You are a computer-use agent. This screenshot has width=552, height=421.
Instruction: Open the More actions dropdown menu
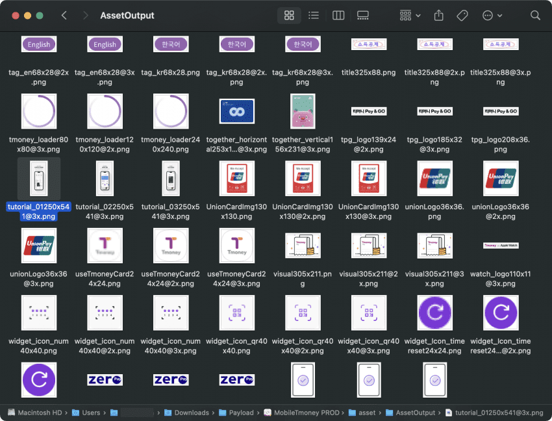(x=492, y=16)
